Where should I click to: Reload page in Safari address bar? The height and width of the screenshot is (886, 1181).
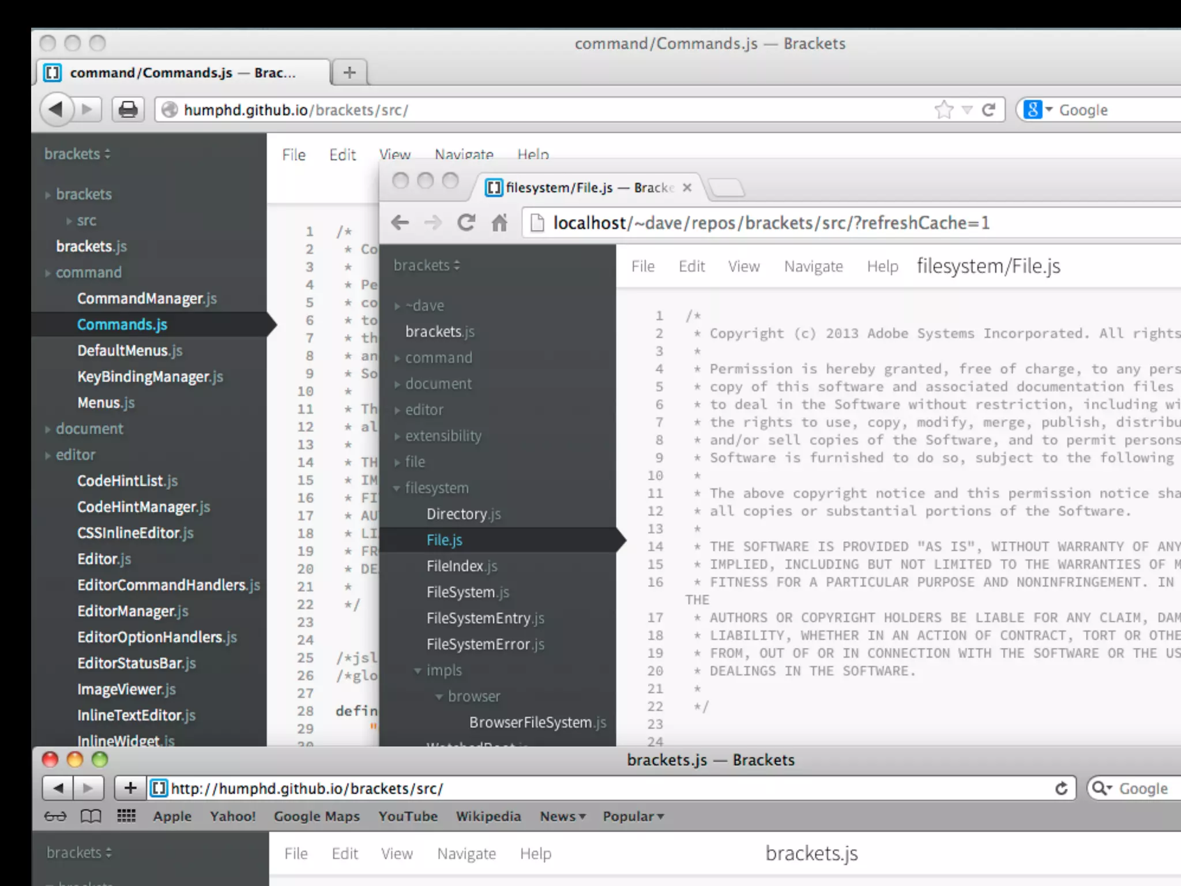tap(1061, 789)
